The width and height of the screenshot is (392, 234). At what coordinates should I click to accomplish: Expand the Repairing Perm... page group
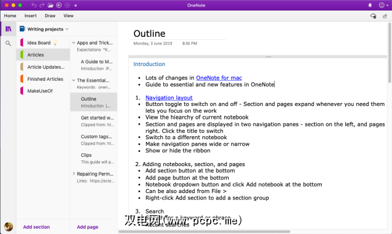click(x=73, y=174)
